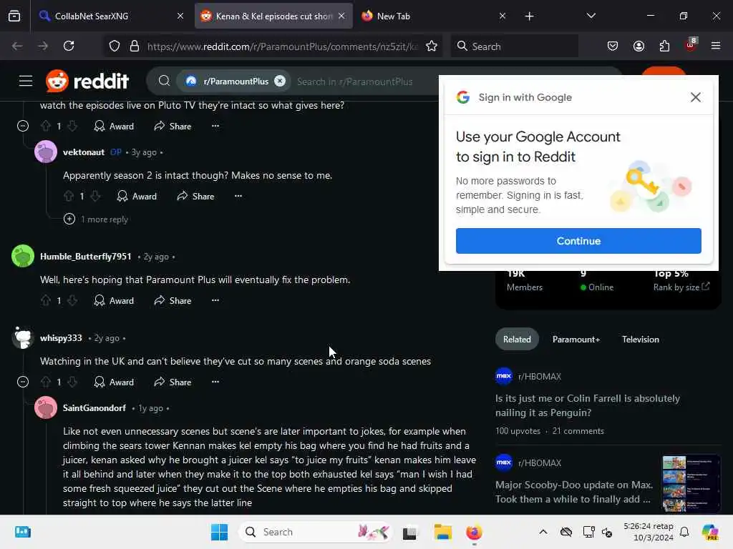
Task: Open the Reddit hamburger menu
Action: 26,81
